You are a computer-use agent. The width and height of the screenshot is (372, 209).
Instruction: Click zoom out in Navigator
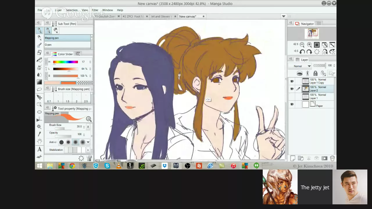coord(302,45)
